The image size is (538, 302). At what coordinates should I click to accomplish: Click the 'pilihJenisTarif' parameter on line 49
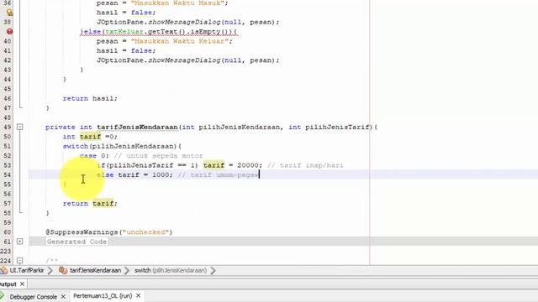[x=337, y=127]
